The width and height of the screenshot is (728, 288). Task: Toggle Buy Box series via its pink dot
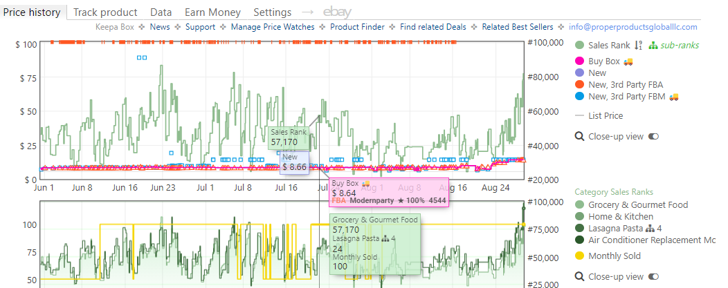(x=579, y=61)
